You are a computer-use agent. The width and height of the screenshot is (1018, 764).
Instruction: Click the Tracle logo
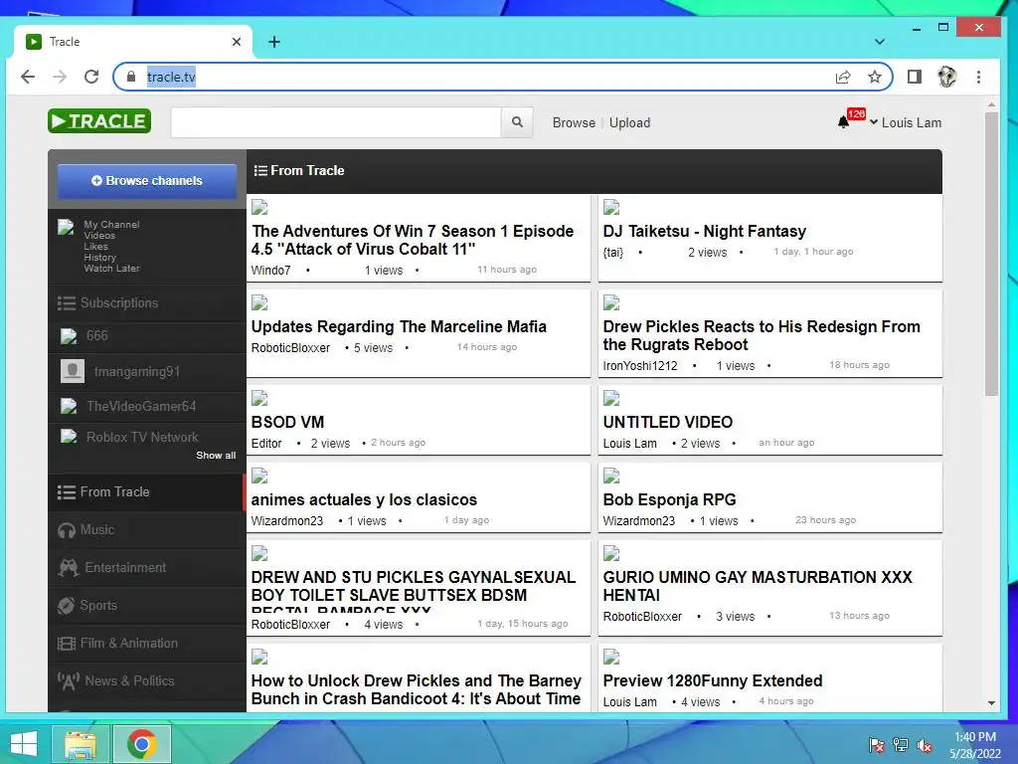99,121
